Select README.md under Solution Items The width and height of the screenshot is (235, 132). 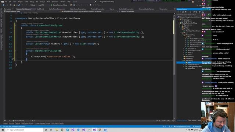tap(187, 21)
